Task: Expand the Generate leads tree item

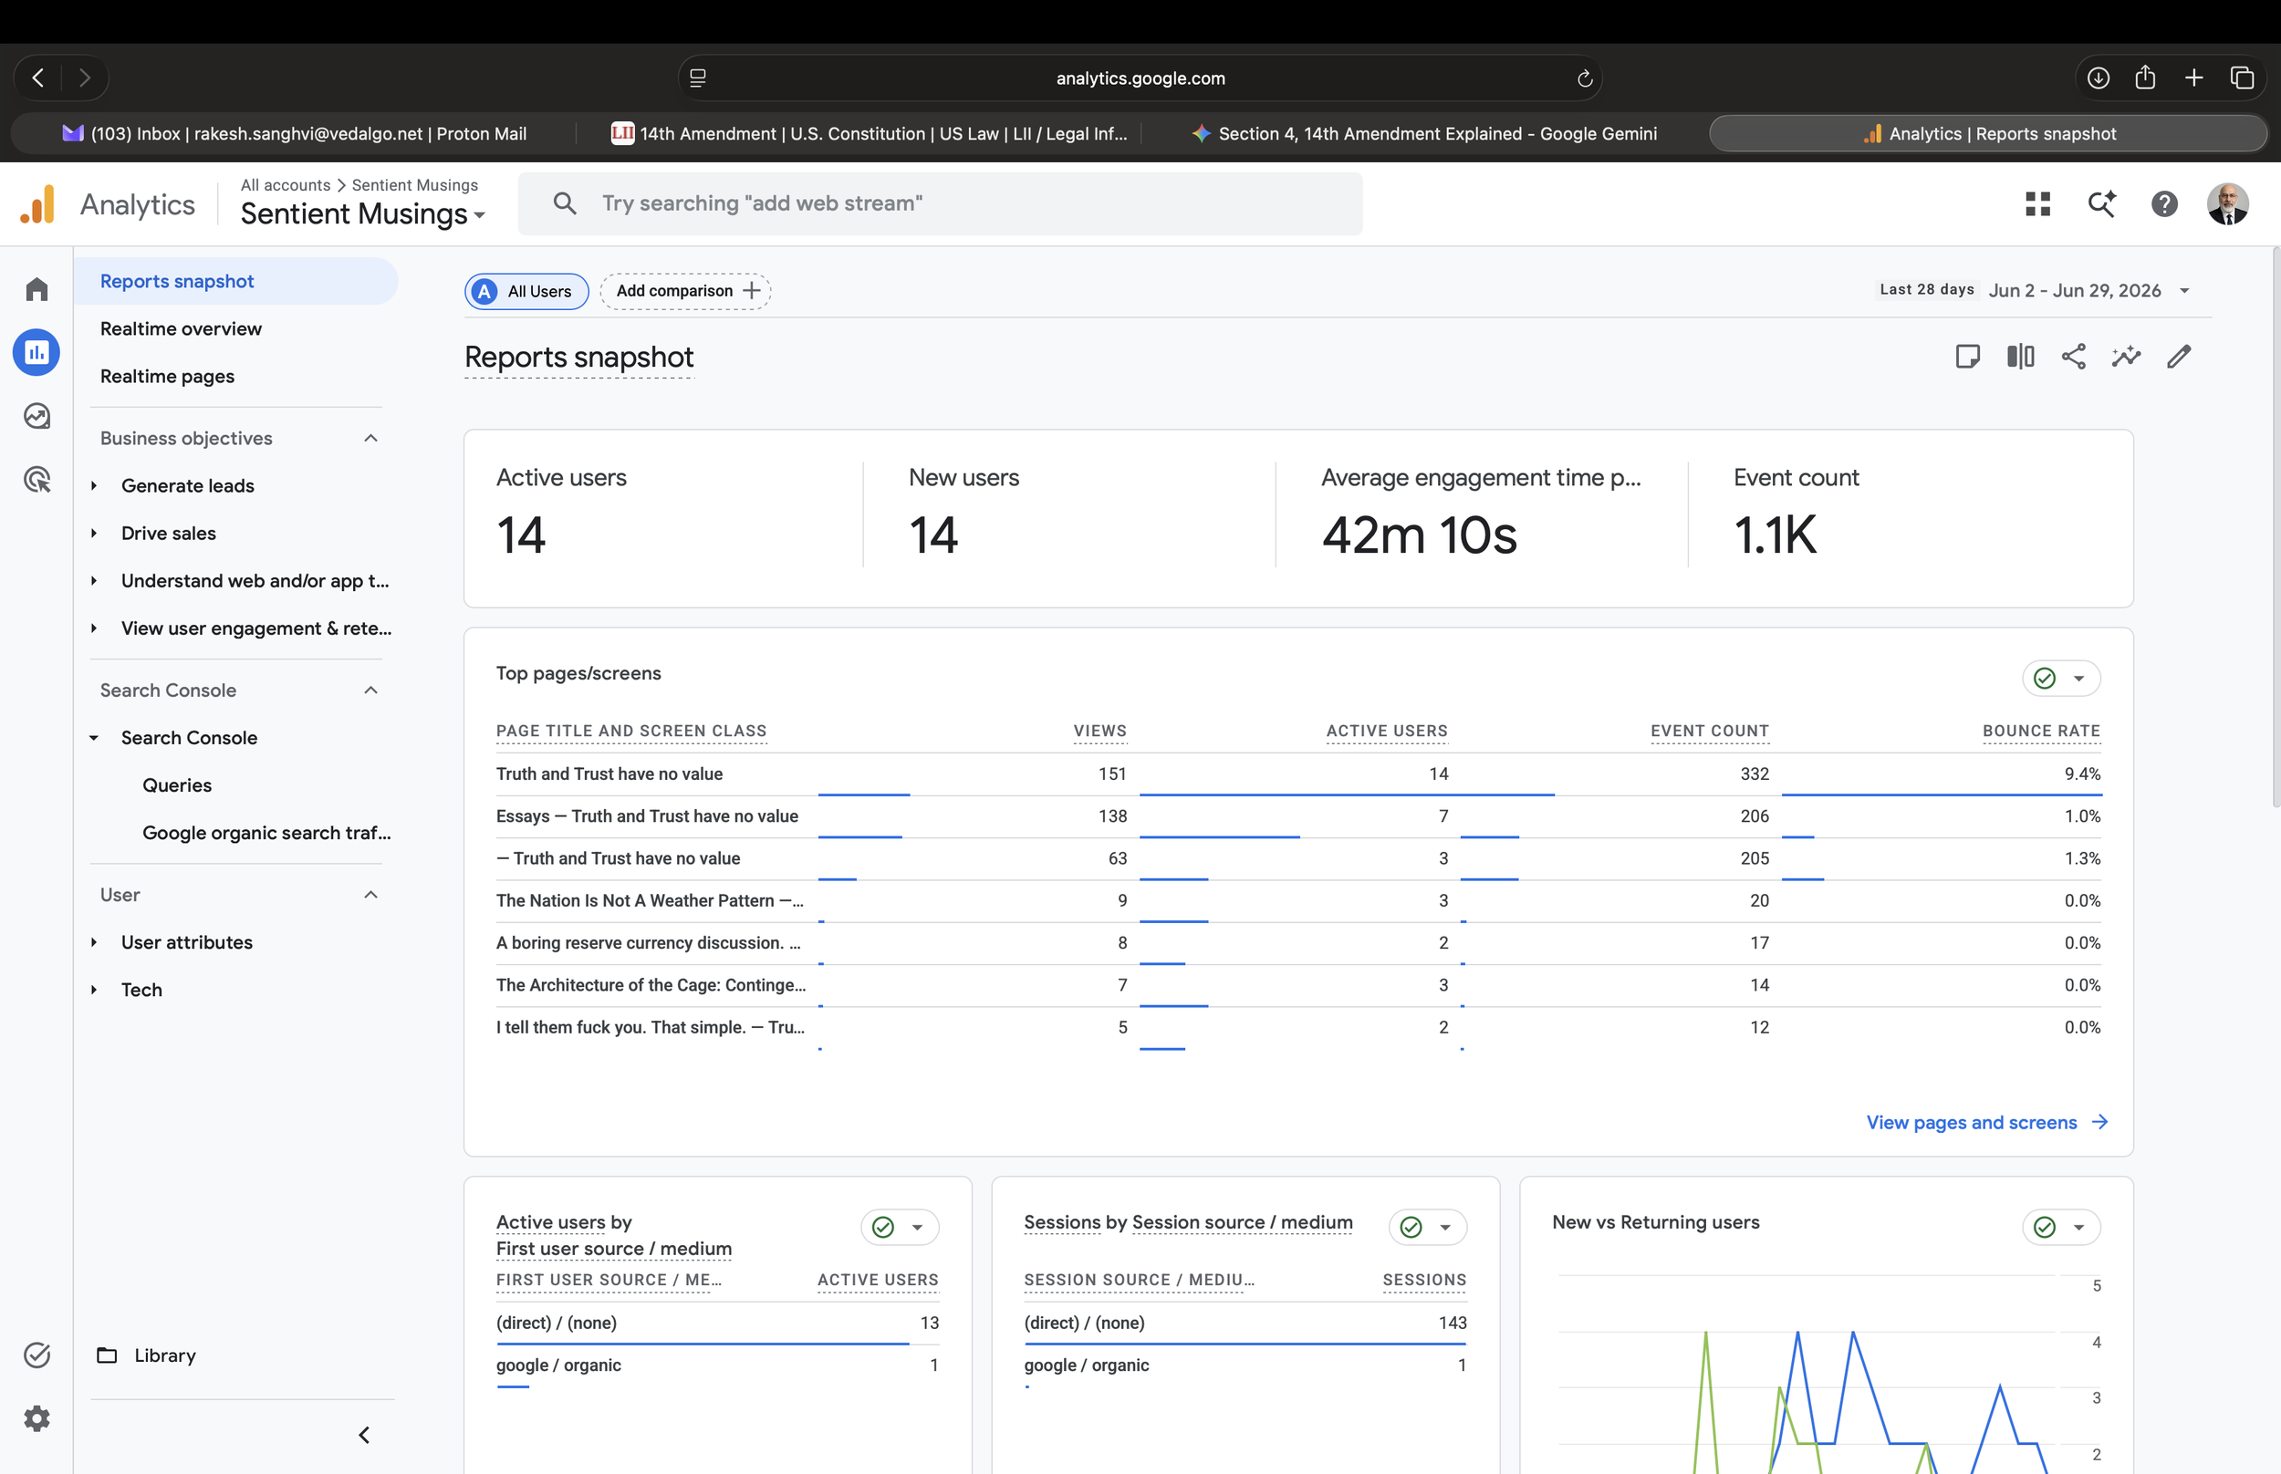Action: click(94, 485)
